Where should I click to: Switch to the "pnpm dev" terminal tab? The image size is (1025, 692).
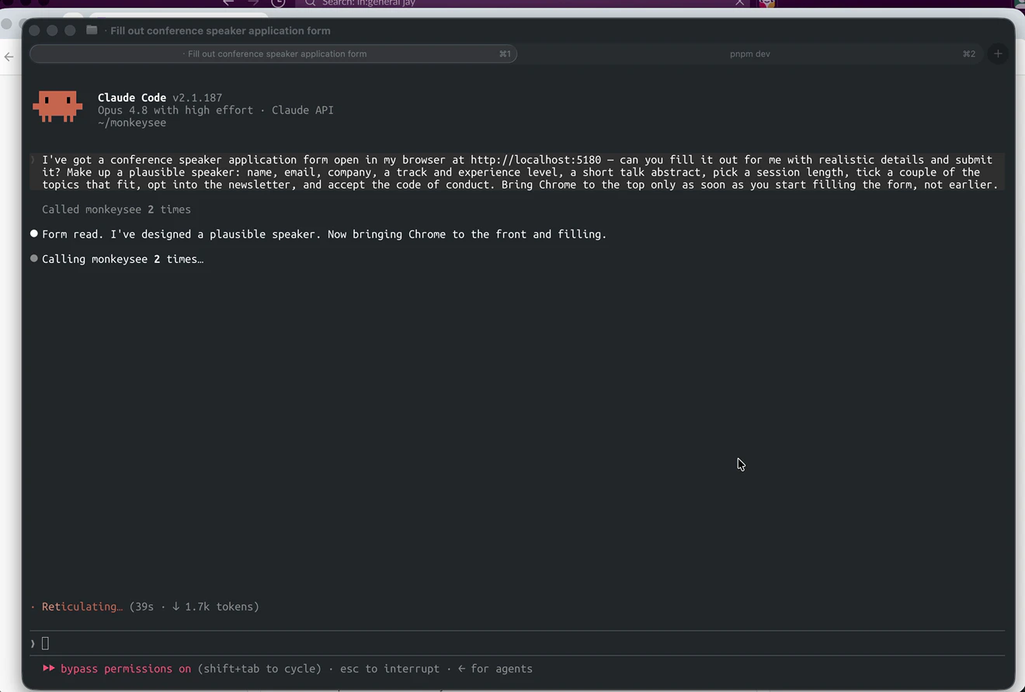tap(750, 54)
